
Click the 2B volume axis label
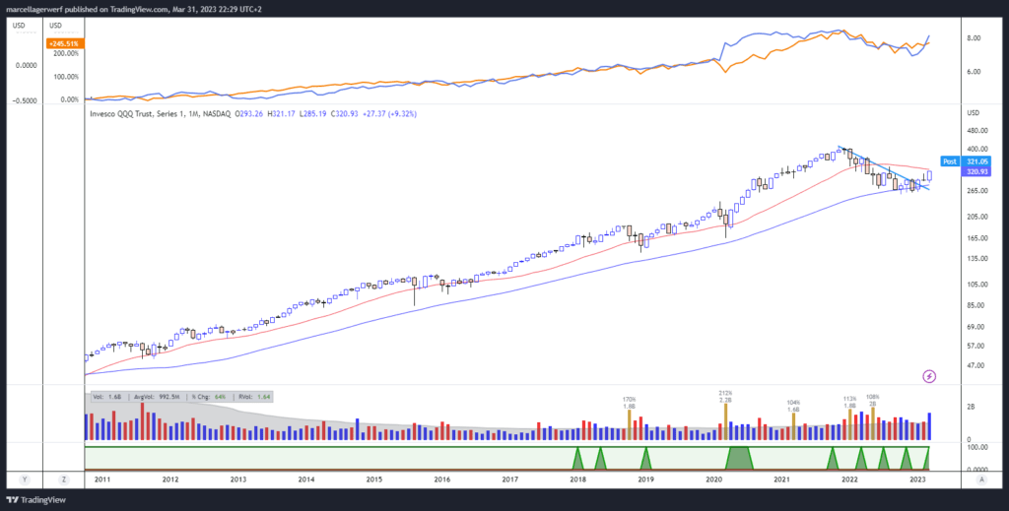tap(971, 408)
